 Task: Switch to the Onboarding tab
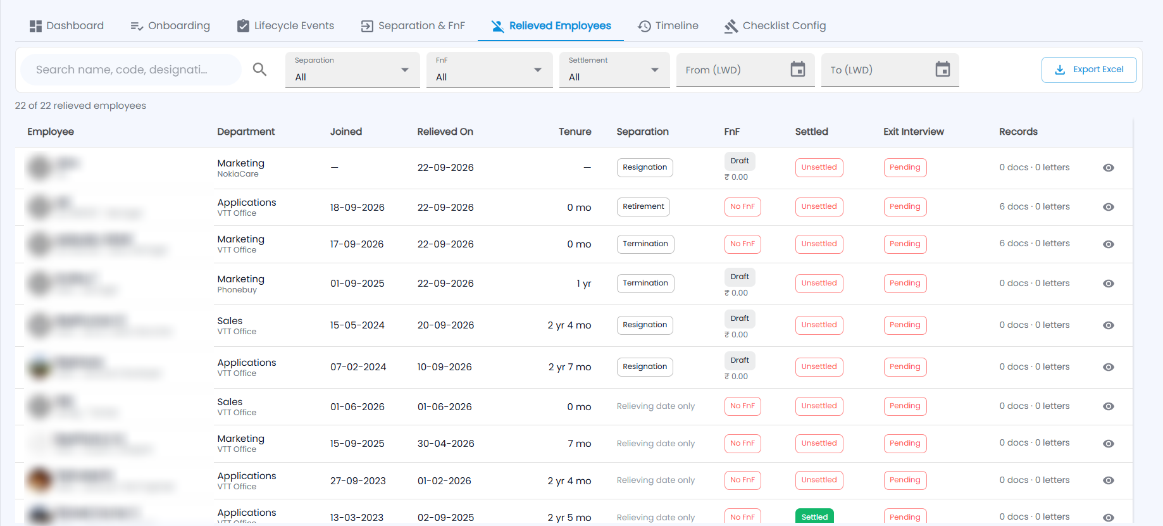pyautogui.click(x=170, y=26)
